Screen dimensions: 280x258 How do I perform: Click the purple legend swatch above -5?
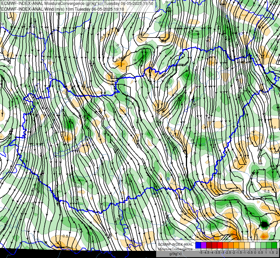pos(204,245)
